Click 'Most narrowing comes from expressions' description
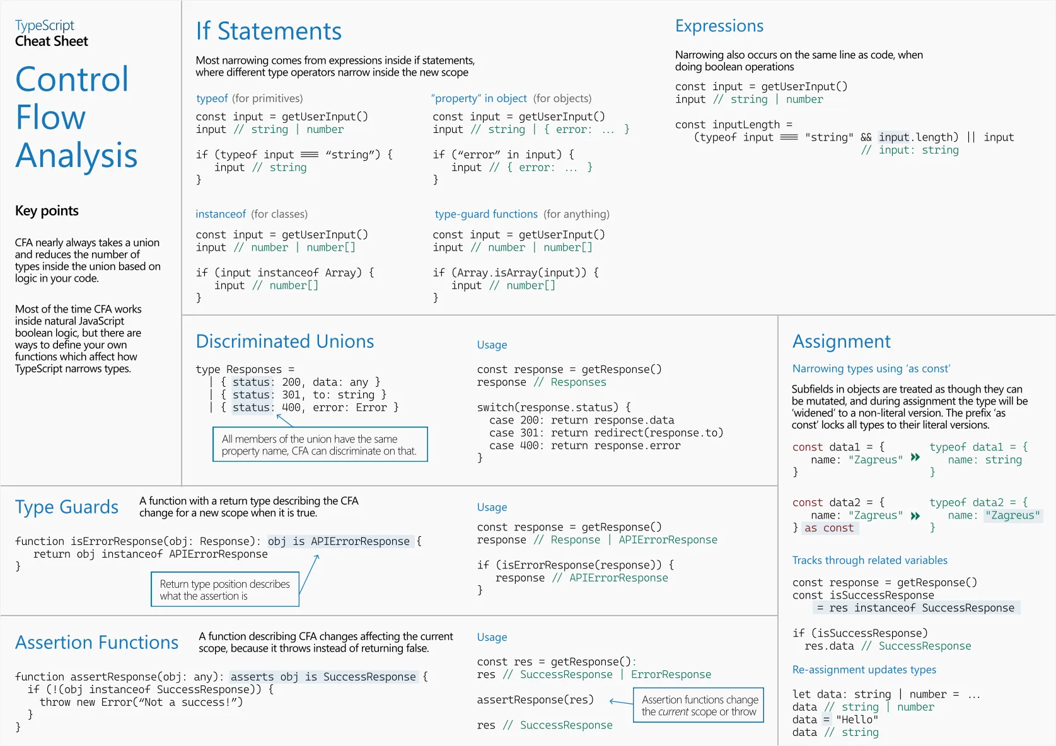The height and width of the screenshot is (746, 1056). click(x=335, y=66)
